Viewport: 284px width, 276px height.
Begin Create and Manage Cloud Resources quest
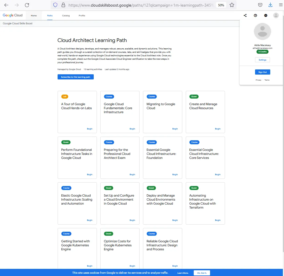tap(218, 129)
